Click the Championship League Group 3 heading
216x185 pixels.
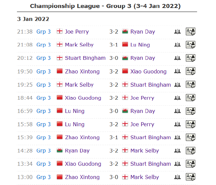point(105,6)
